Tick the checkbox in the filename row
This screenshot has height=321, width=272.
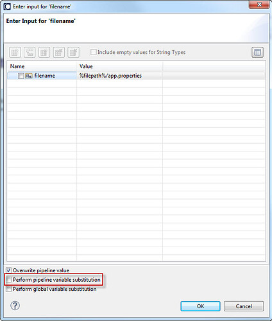(x=21, y=76)
